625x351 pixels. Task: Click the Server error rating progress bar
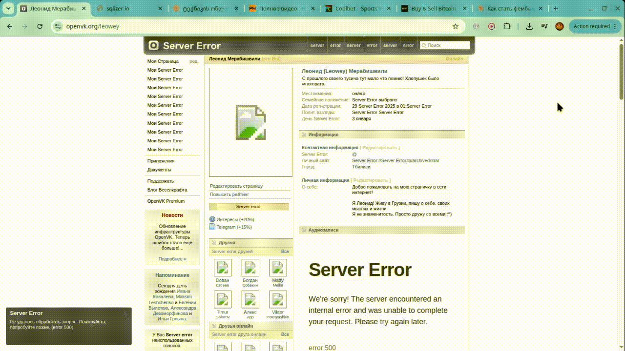pos(249,207)
